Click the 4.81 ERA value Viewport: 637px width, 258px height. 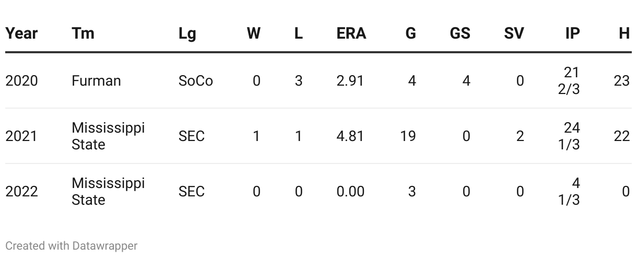tap(350, 136)
